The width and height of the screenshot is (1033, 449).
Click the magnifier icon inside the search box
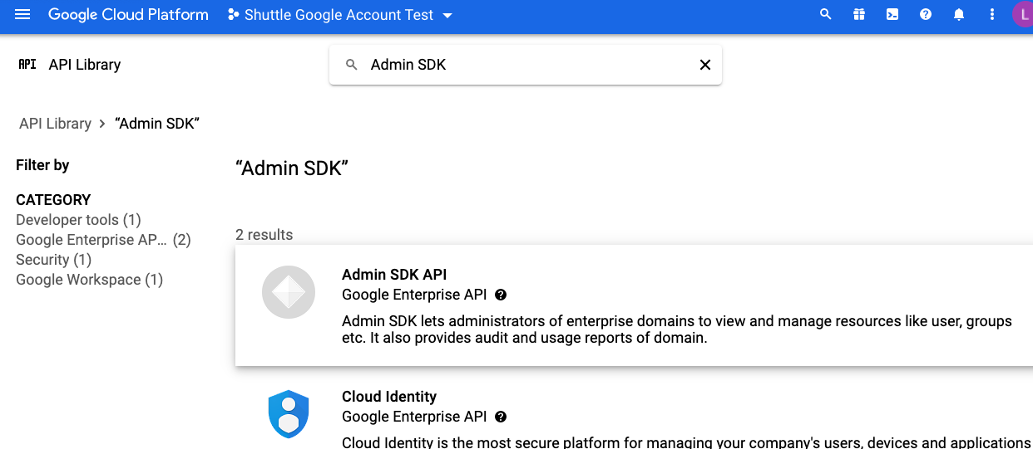pos(352,65)
